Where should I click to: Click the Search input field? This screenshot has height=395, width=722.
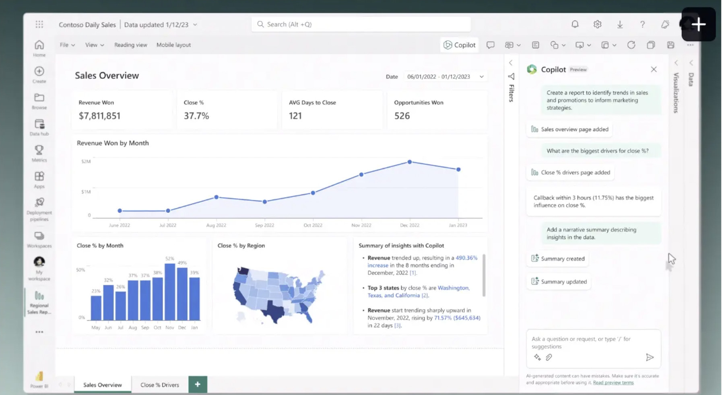361,25
